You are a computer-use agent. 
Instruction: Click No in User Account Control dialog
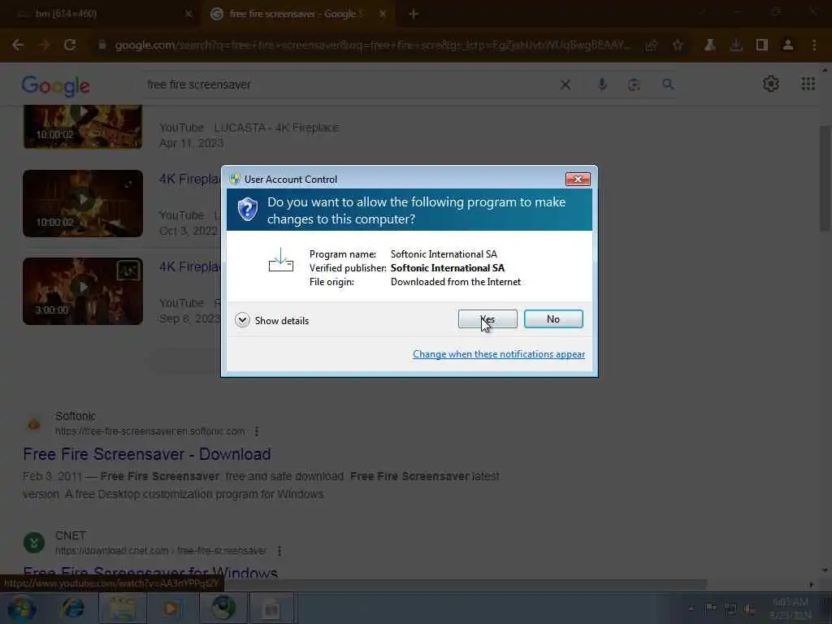[552, 318]
